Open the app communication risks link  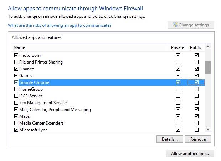click(60, 25)
